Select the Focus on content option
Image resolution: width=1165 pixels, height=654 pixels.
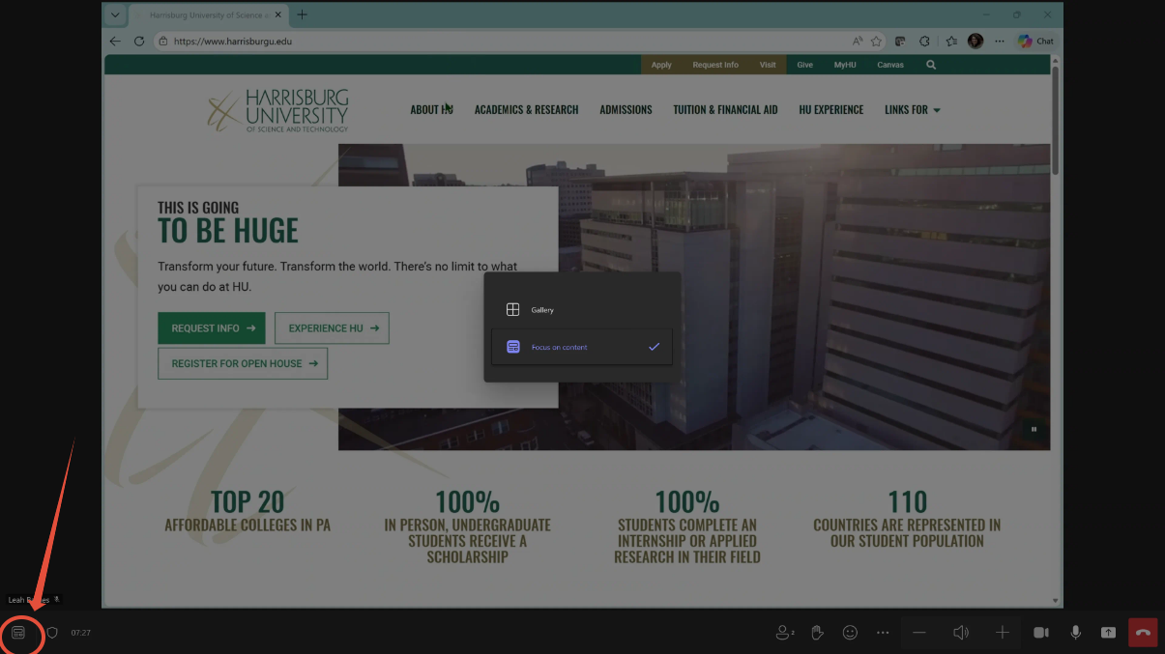coord(582,347)
